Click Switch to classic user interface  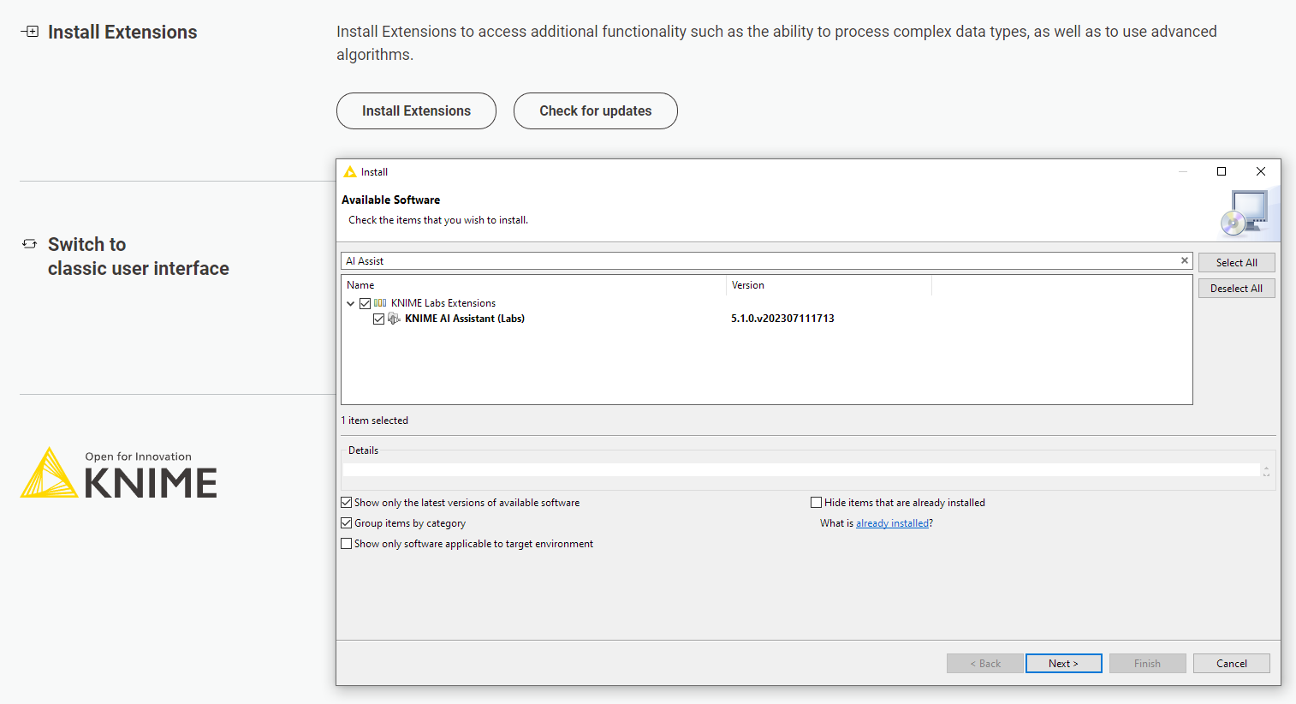click(139, 256)
